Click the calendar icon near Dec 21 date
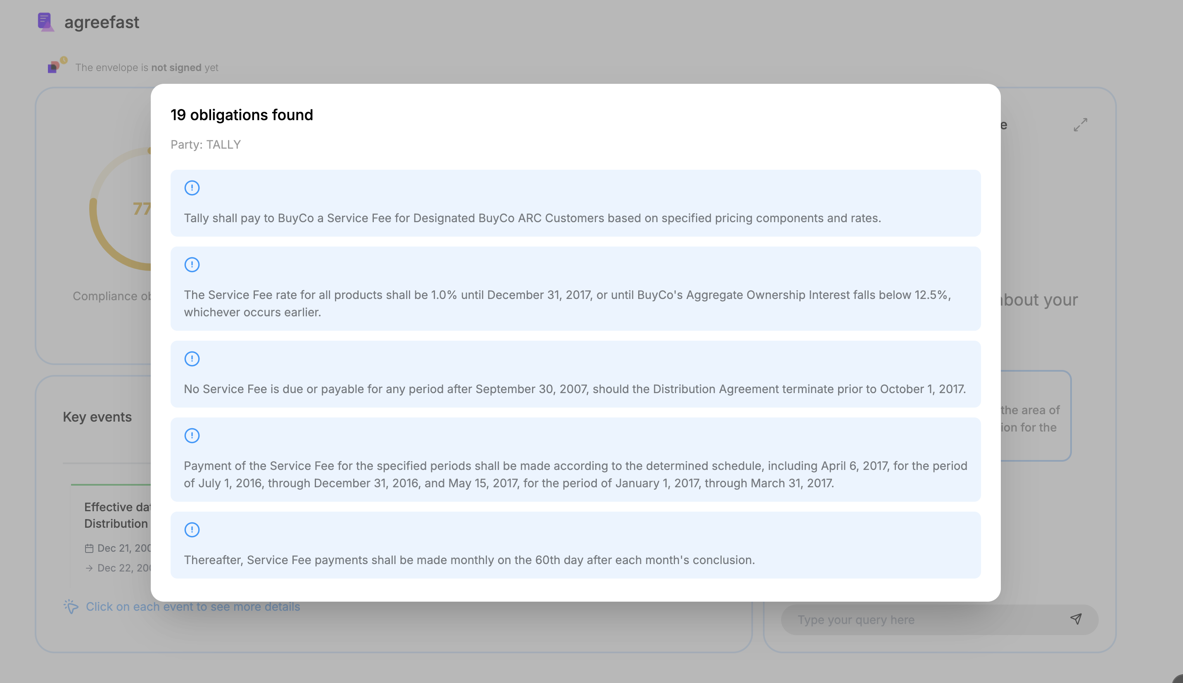Image resolution: width=1183 pixels, height=683 pixels. click(89, 548)
